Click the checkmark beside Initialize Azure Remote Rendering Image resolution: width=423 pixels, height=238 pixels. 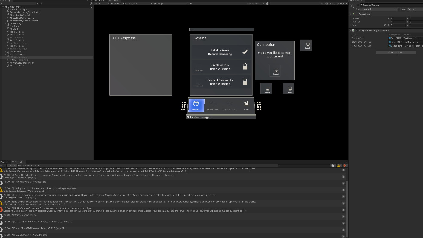245,52
